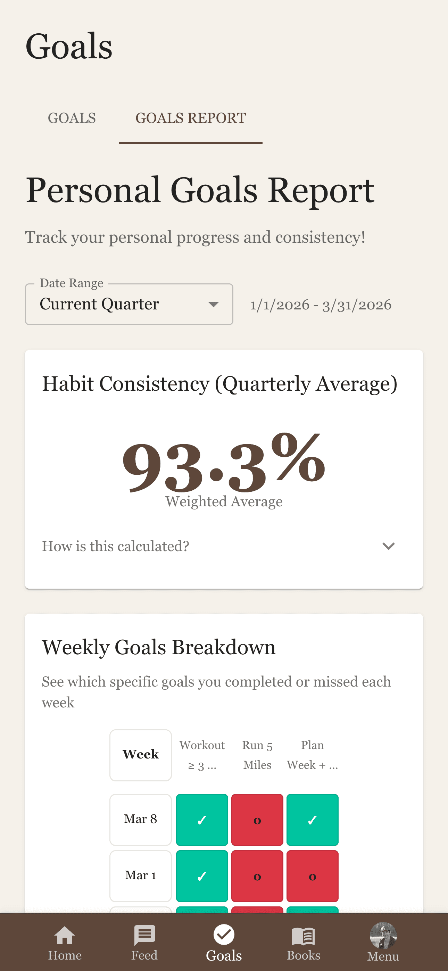
Task: Toggle the missed Plan Week cell for Mar 1
Action: point(313,876)
